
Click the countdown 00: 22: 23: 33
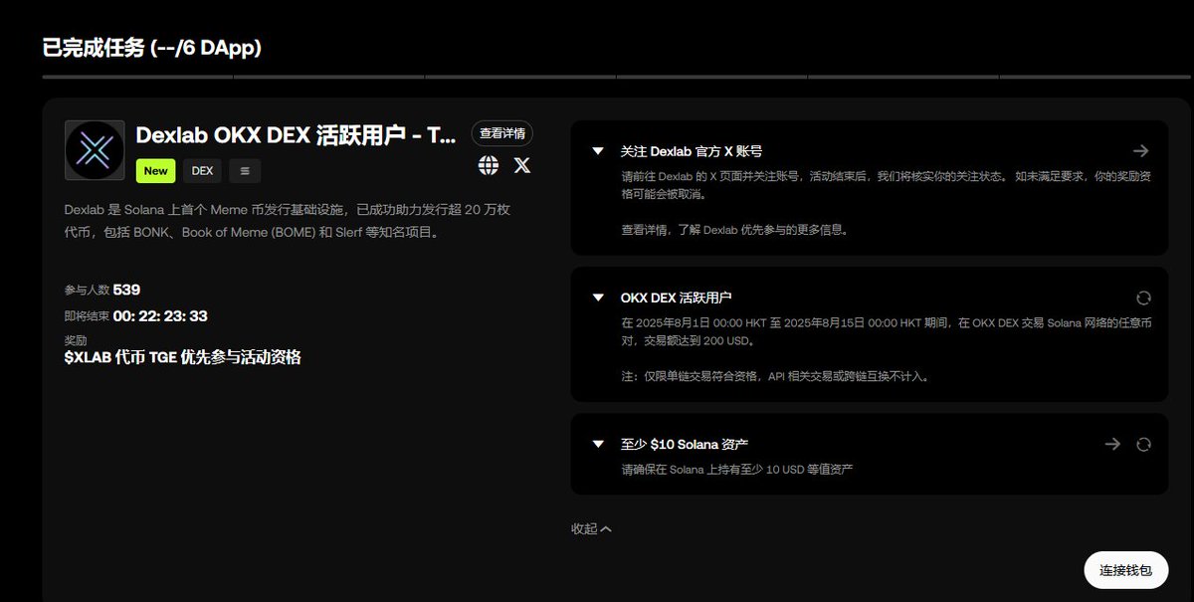click(159, 316)
